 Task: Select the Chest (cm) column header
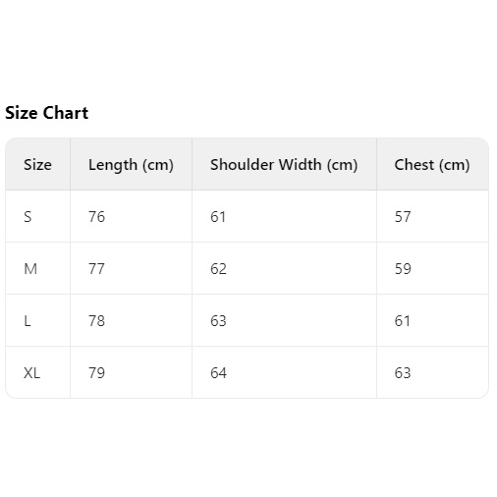(432, 165)
